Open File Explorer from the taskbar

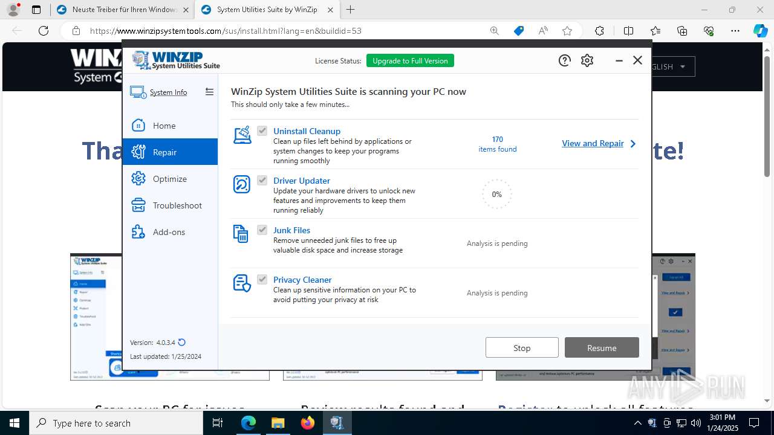click(x=278, y=423)
